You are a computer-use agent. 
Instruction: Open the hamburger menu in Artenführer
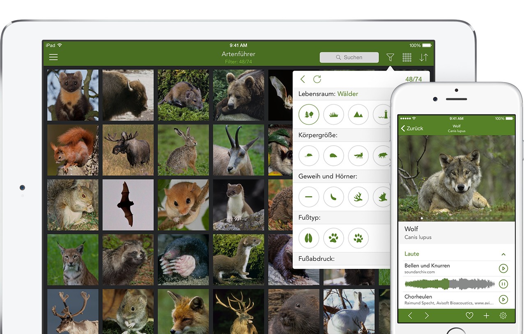[53, 57]
